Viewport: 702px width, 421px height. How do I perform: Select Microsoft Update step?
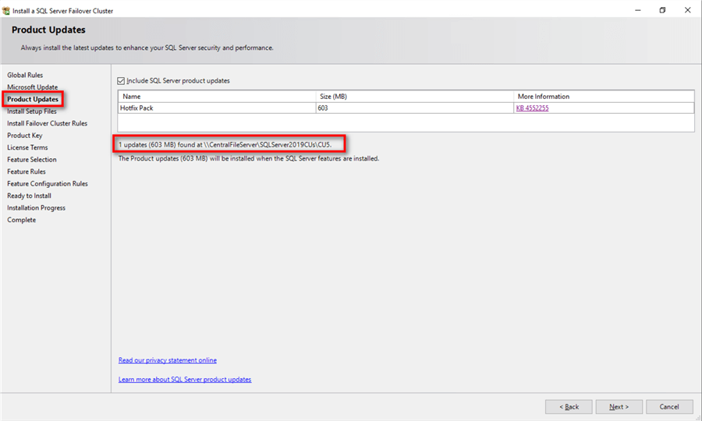click(32, 87)
